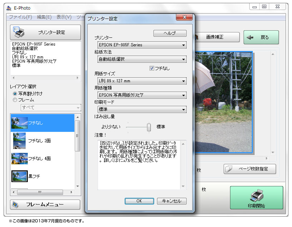
Task: Open the 用紙種類 dropdown showing EPSON 写真用紙クリスピア
Action: click(x=142, y=95)
